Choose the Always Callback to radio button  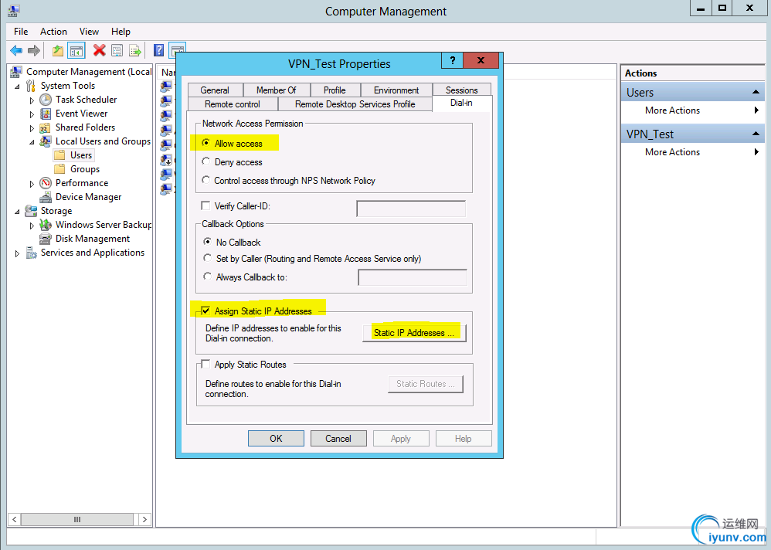[207, 277]
